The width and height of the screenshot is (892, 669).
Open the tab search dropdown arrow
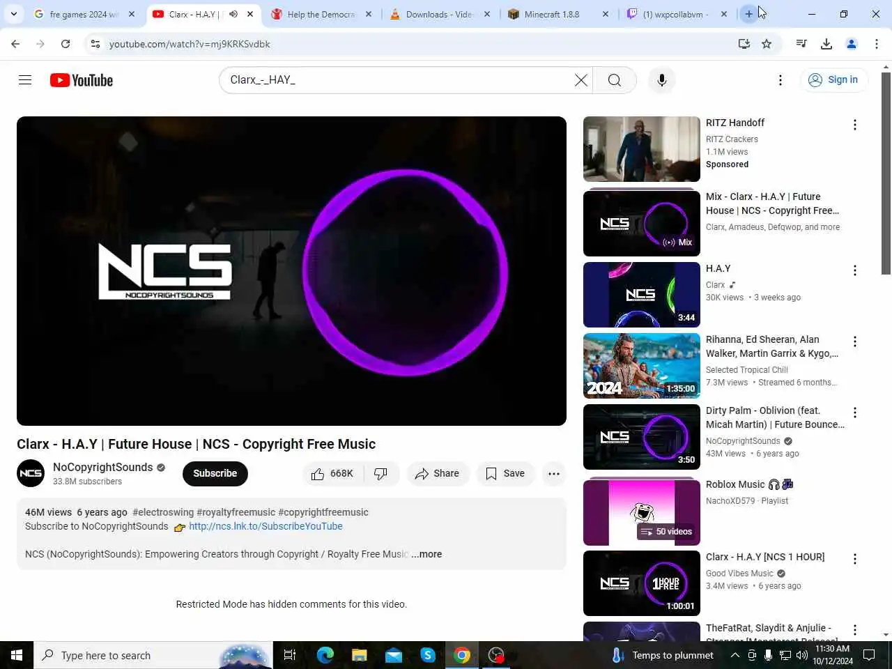(14, 14)
